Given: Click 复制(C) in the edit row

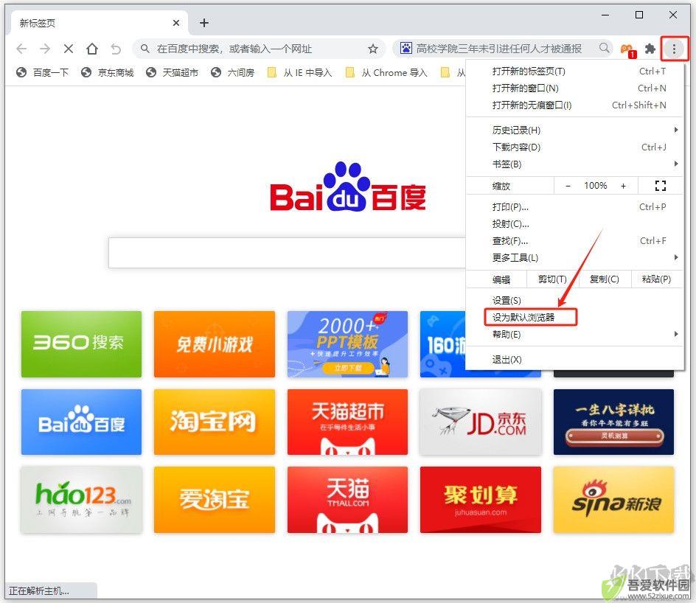Looking at the screenshot, I should click(x=604, y=279).
